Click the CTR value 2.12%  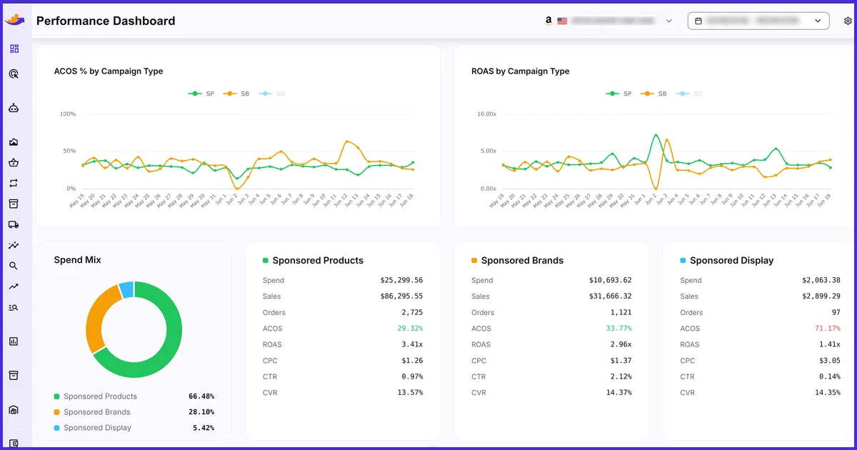point(621,376)
